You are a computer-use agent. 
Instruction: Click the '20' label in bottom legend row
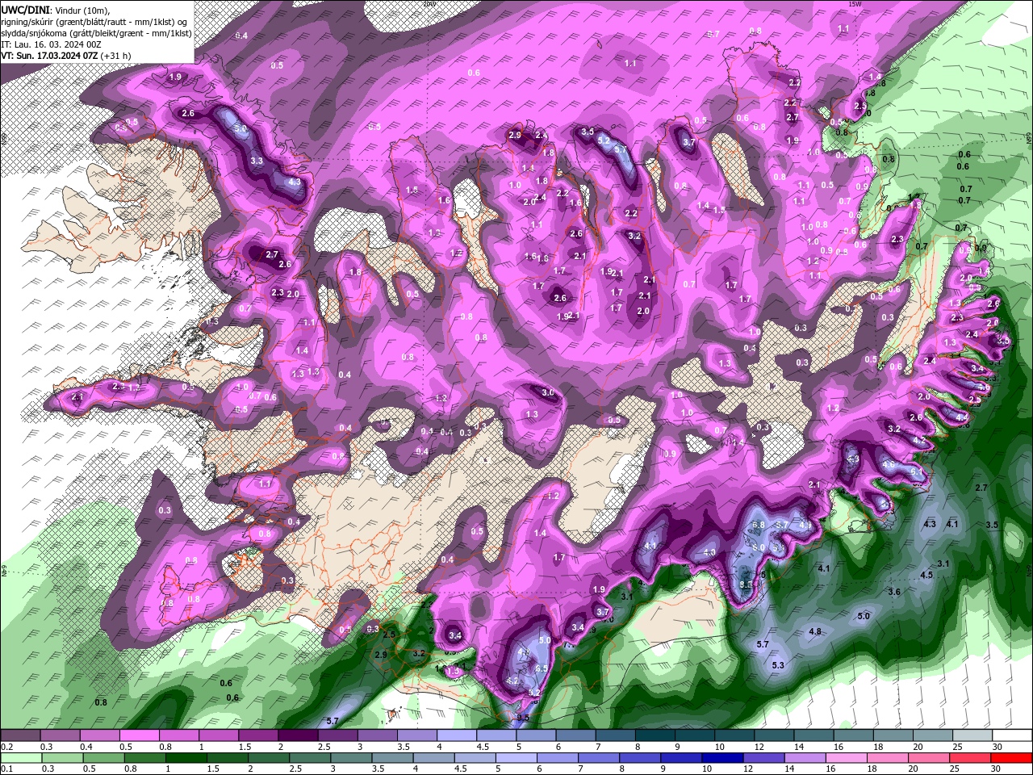[914, 769]
